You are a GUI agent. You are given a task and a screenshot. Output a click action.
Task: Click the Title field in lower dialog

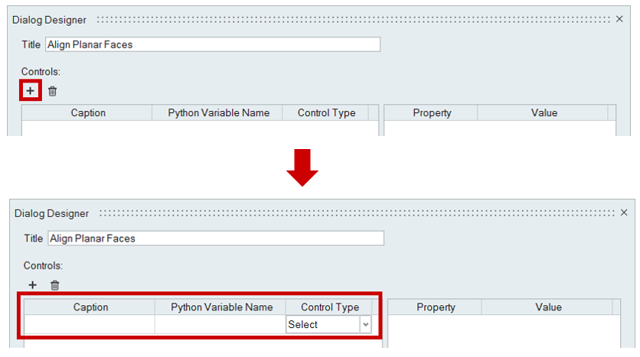pos(215,239)
